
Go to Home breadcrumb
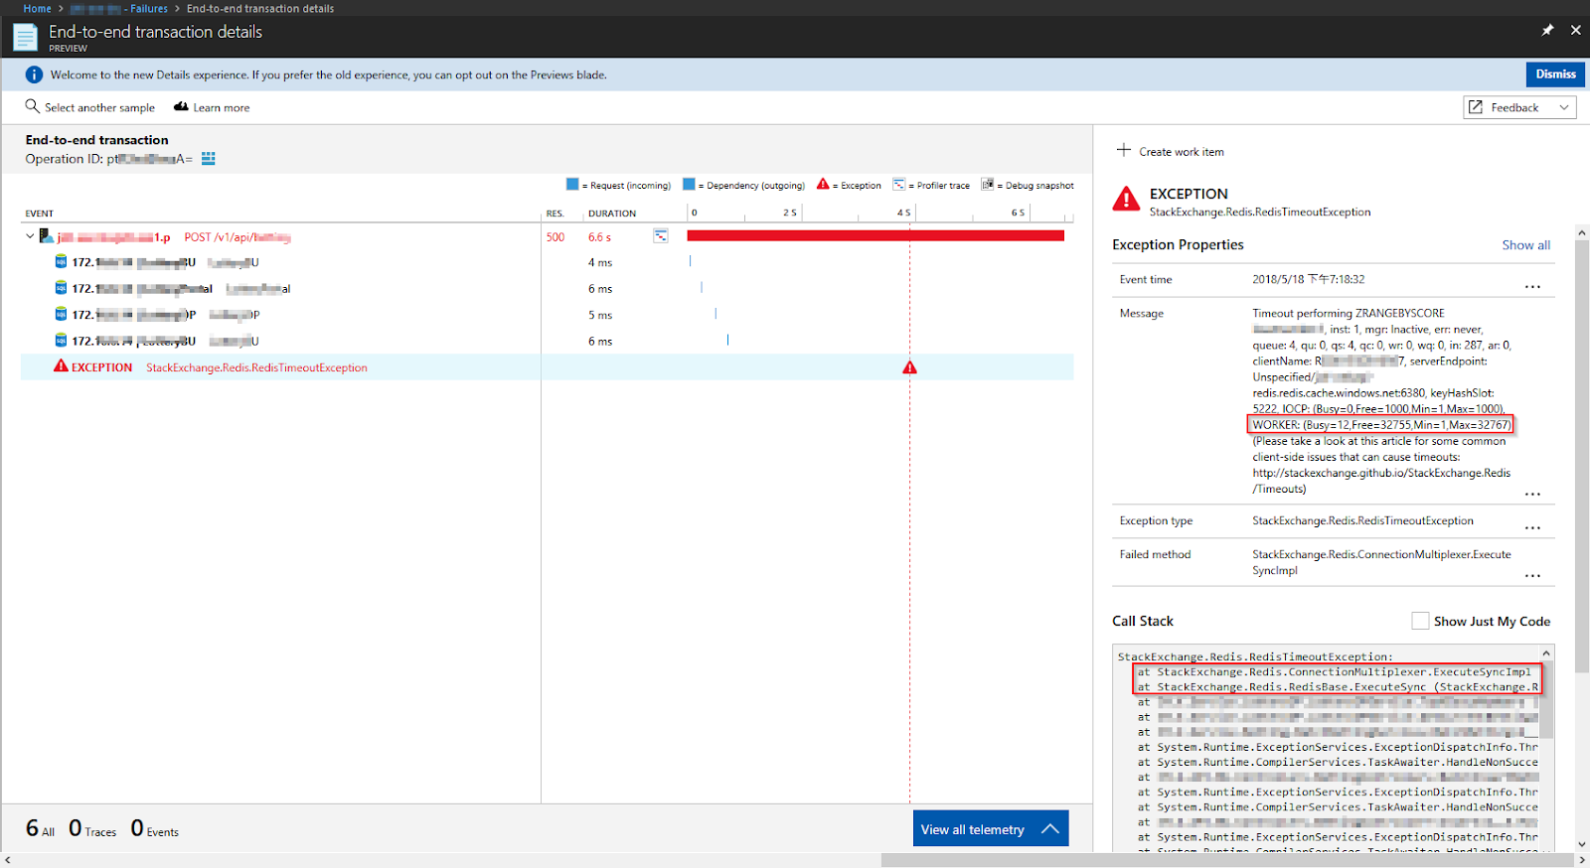[37, 8]
